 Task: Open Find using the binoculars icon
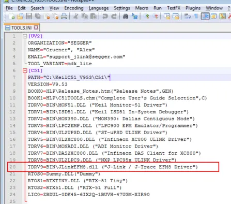(126, 17)
